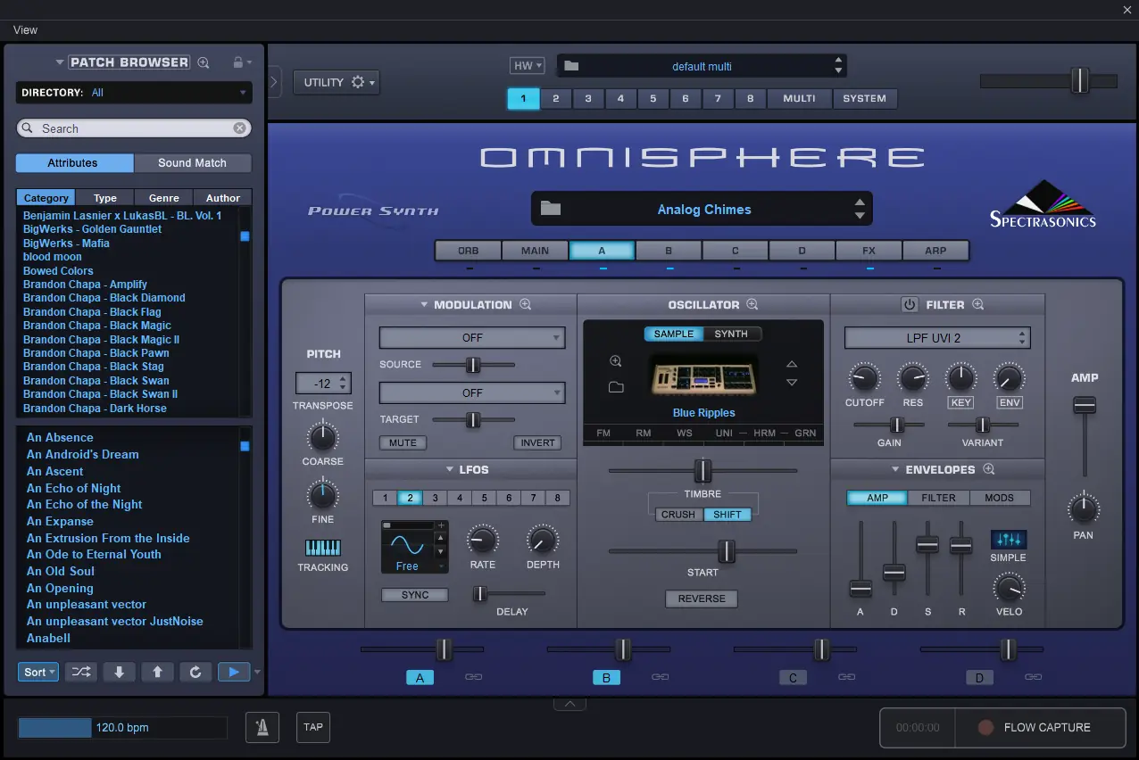Click the Simple envelope icon
This screenshot has height=760, width=1139.
[1009, 540]
